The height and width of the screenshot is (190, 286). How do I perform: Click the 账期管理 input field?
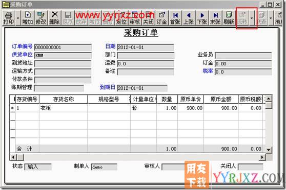pos(59,88)
